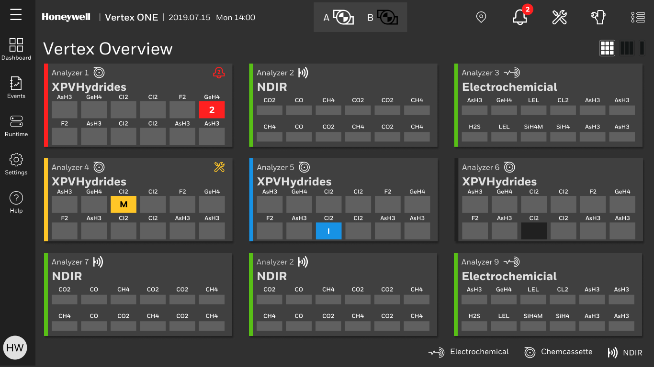Open the Analyzer 1 XPVHydrides card title

[89, 87]
